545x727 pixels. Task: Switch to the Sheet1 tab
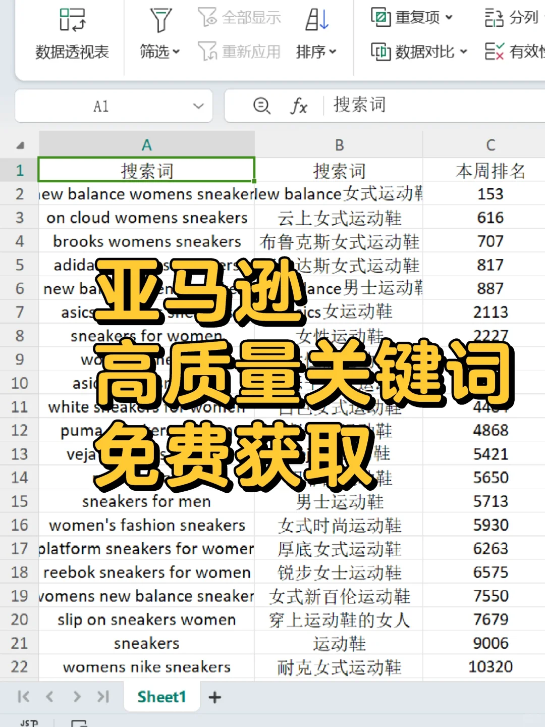(x=161, y=697)
